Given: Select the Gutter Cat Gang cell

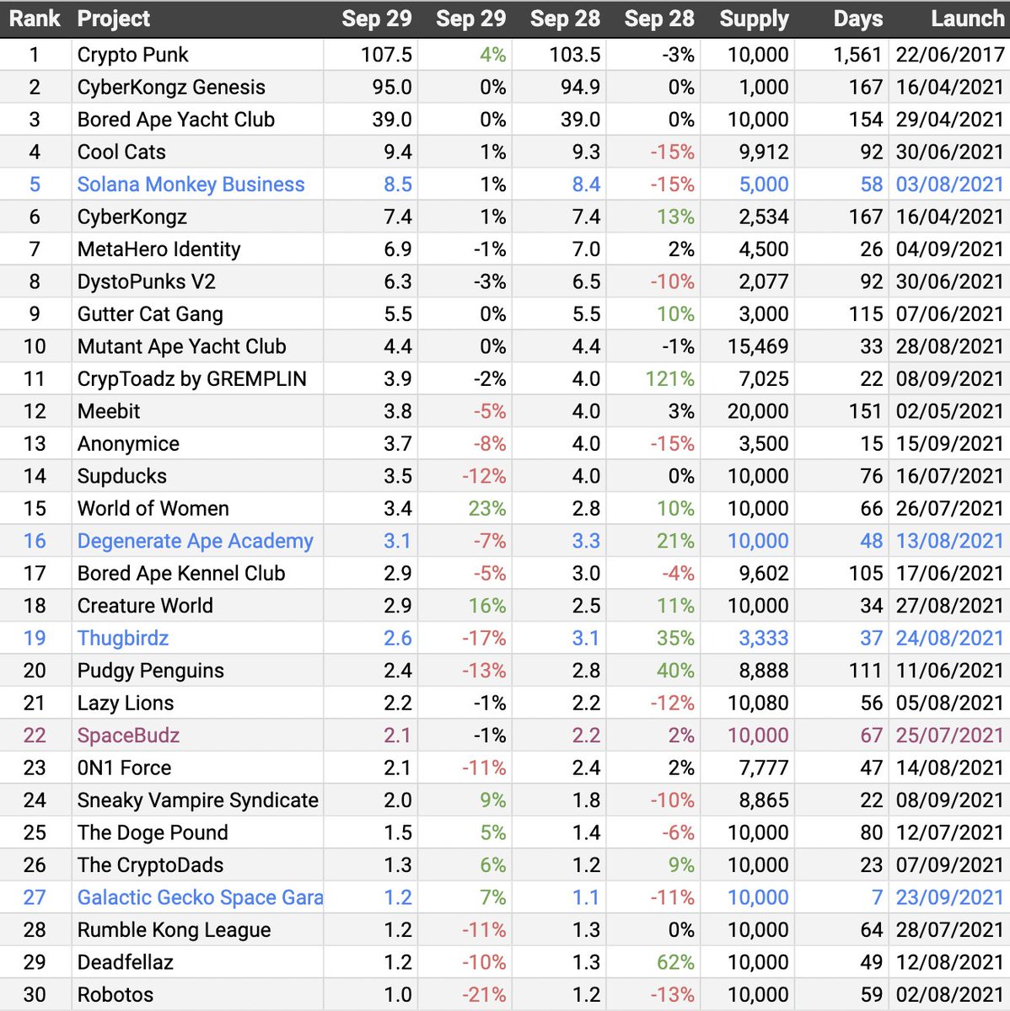Looking at the screenshot, I should click(x=197, y=314).
